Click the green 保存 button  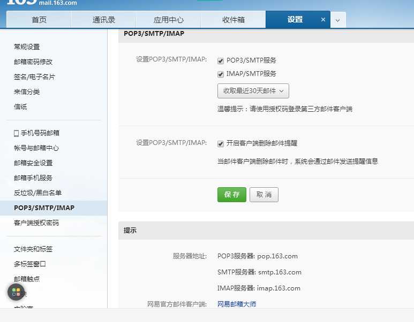(x=232, y=195)
